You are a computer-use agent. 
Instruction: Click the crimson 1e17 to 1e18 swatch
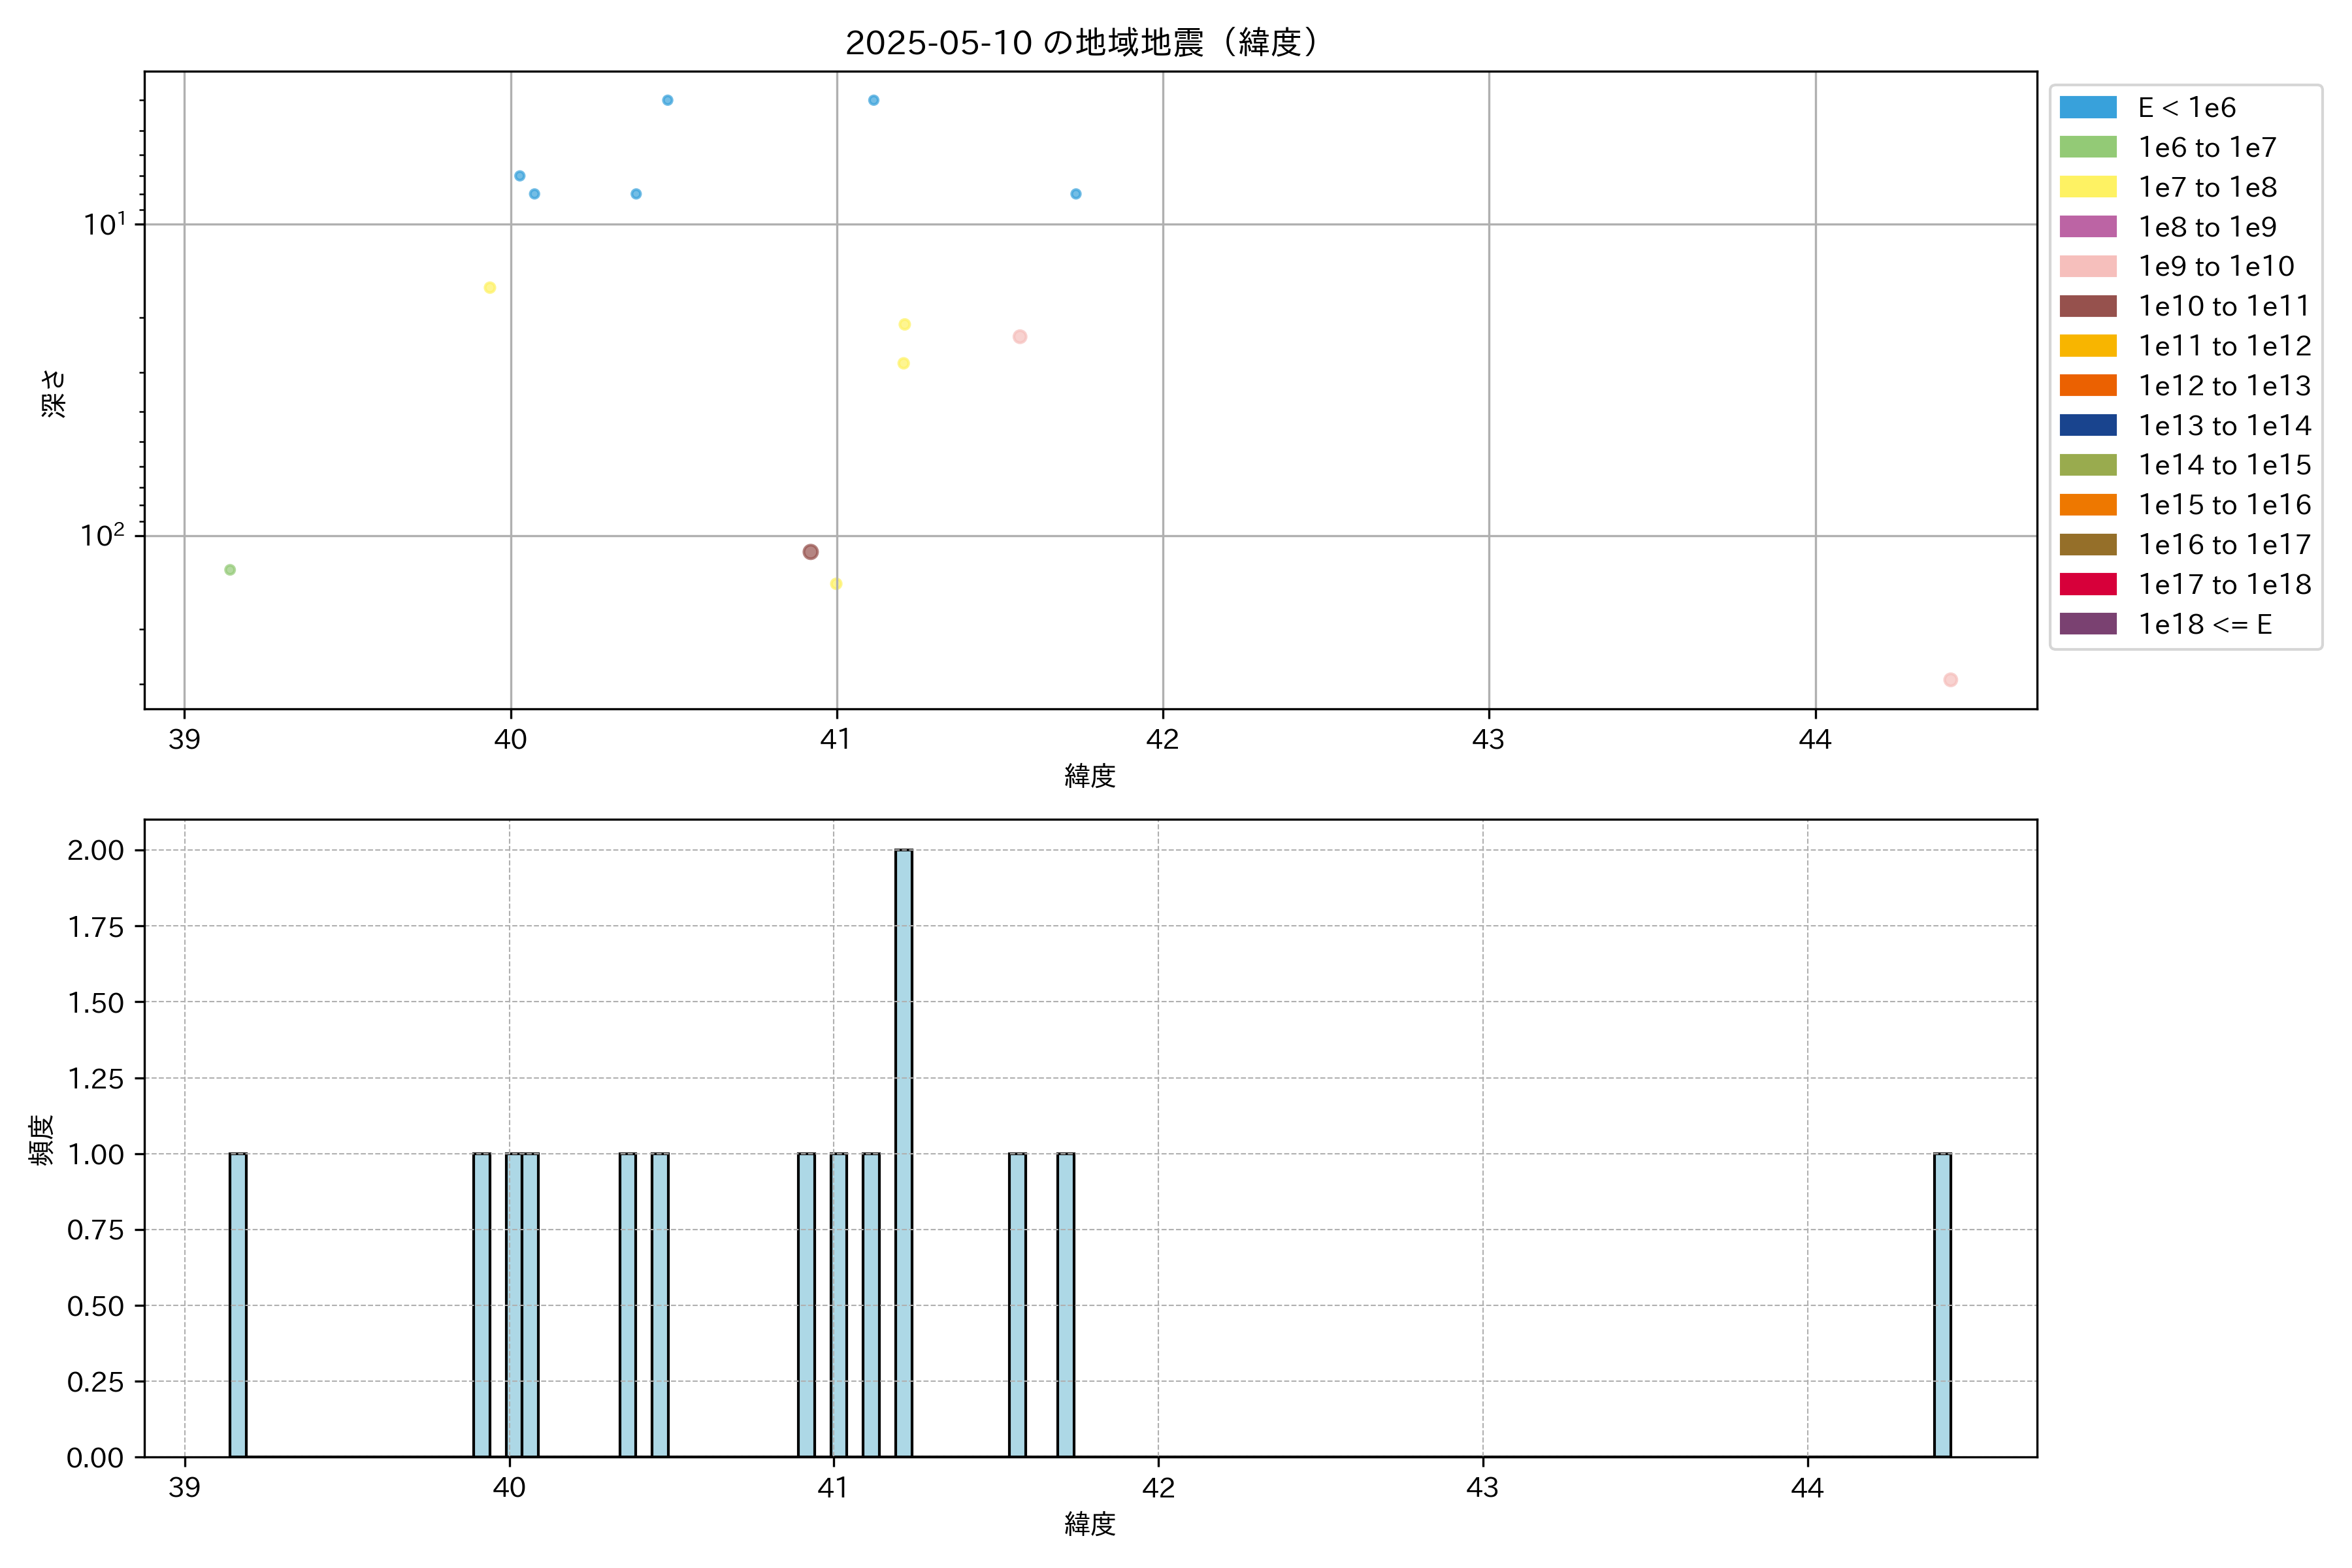2087,584
